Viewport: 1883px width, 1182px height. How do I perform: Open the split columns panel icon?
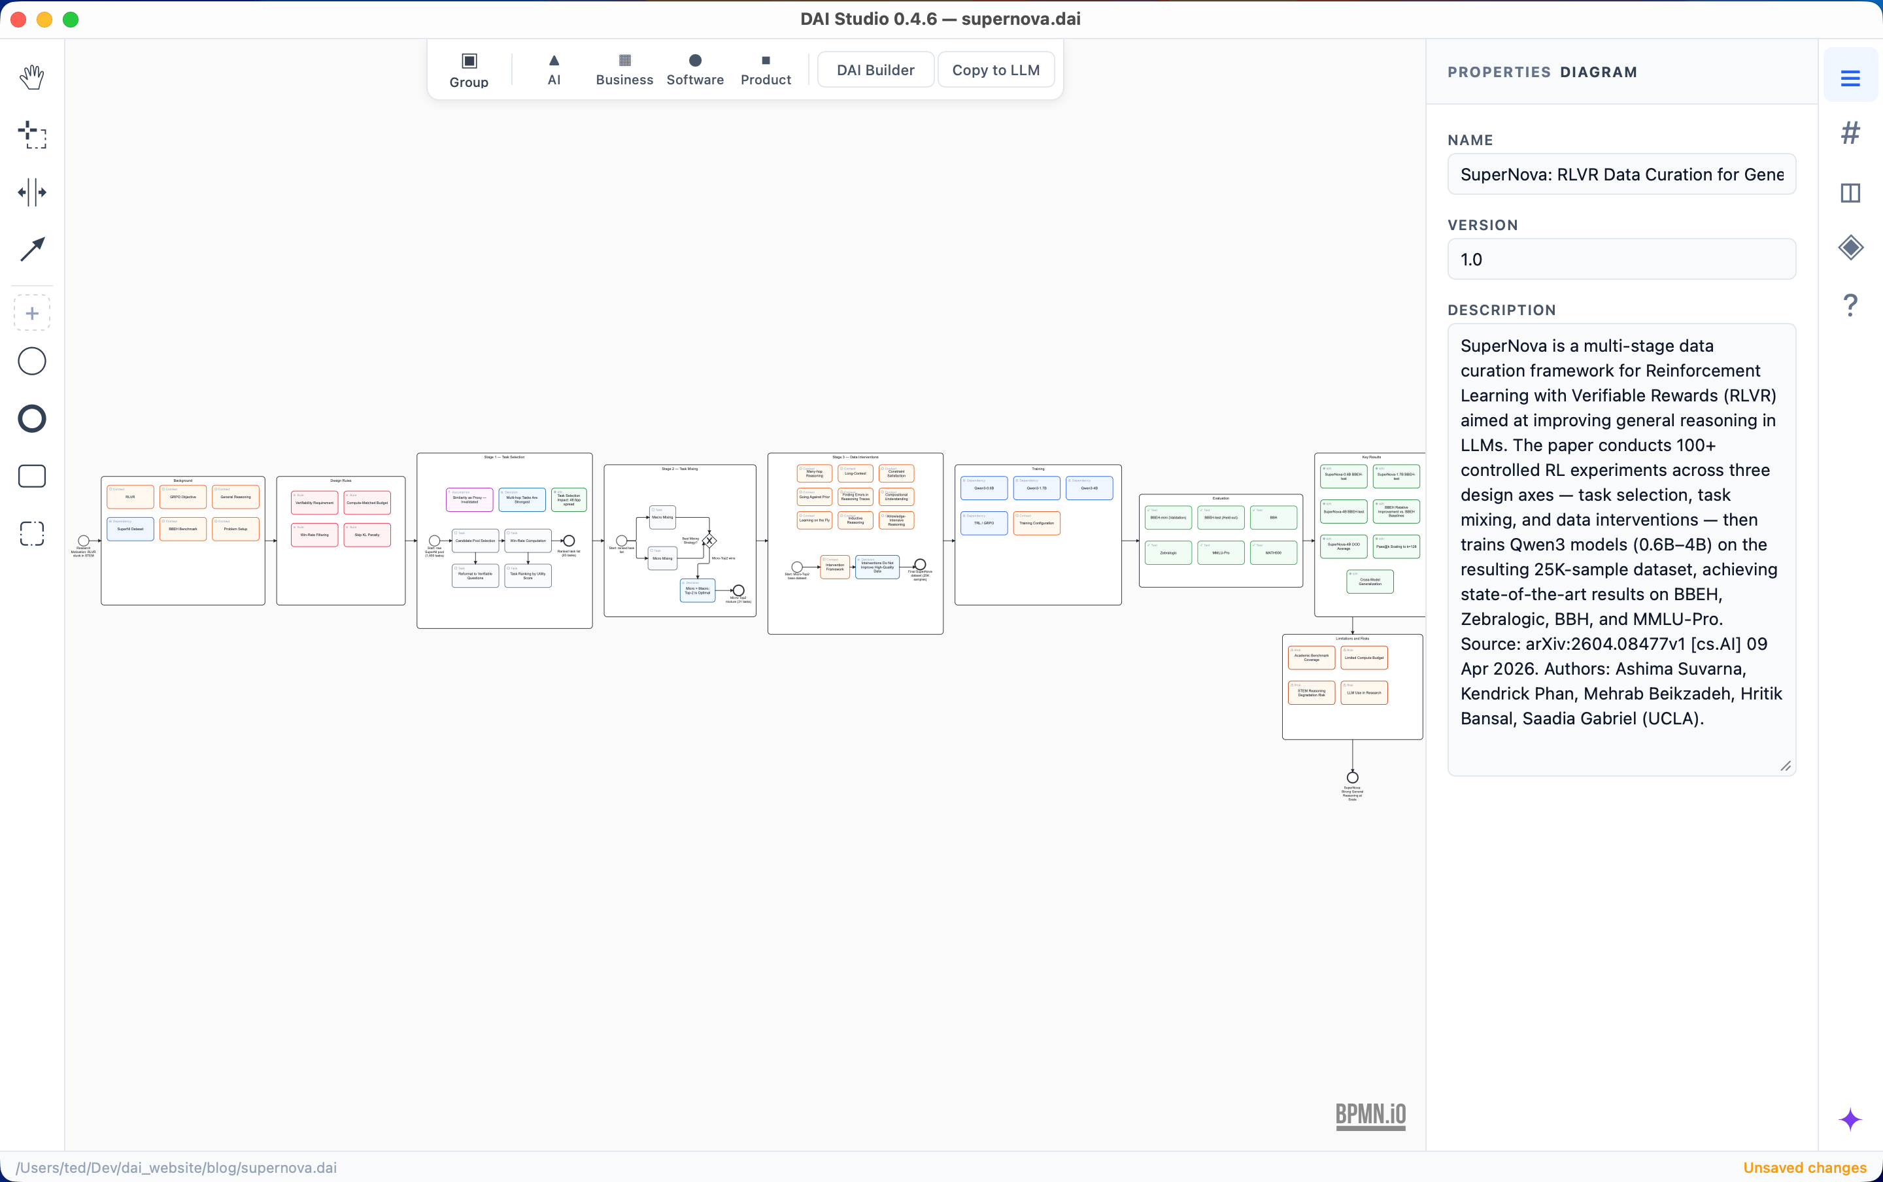point(1850,192)
